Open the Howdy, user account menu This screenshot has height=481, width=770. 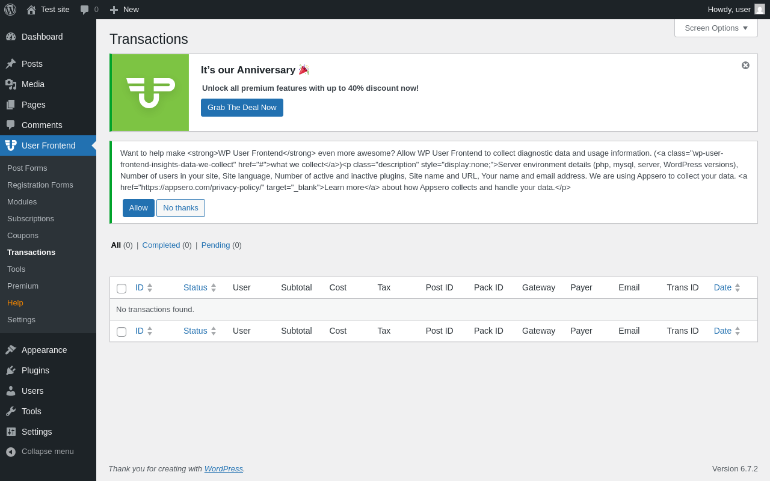tap(736, 10)
